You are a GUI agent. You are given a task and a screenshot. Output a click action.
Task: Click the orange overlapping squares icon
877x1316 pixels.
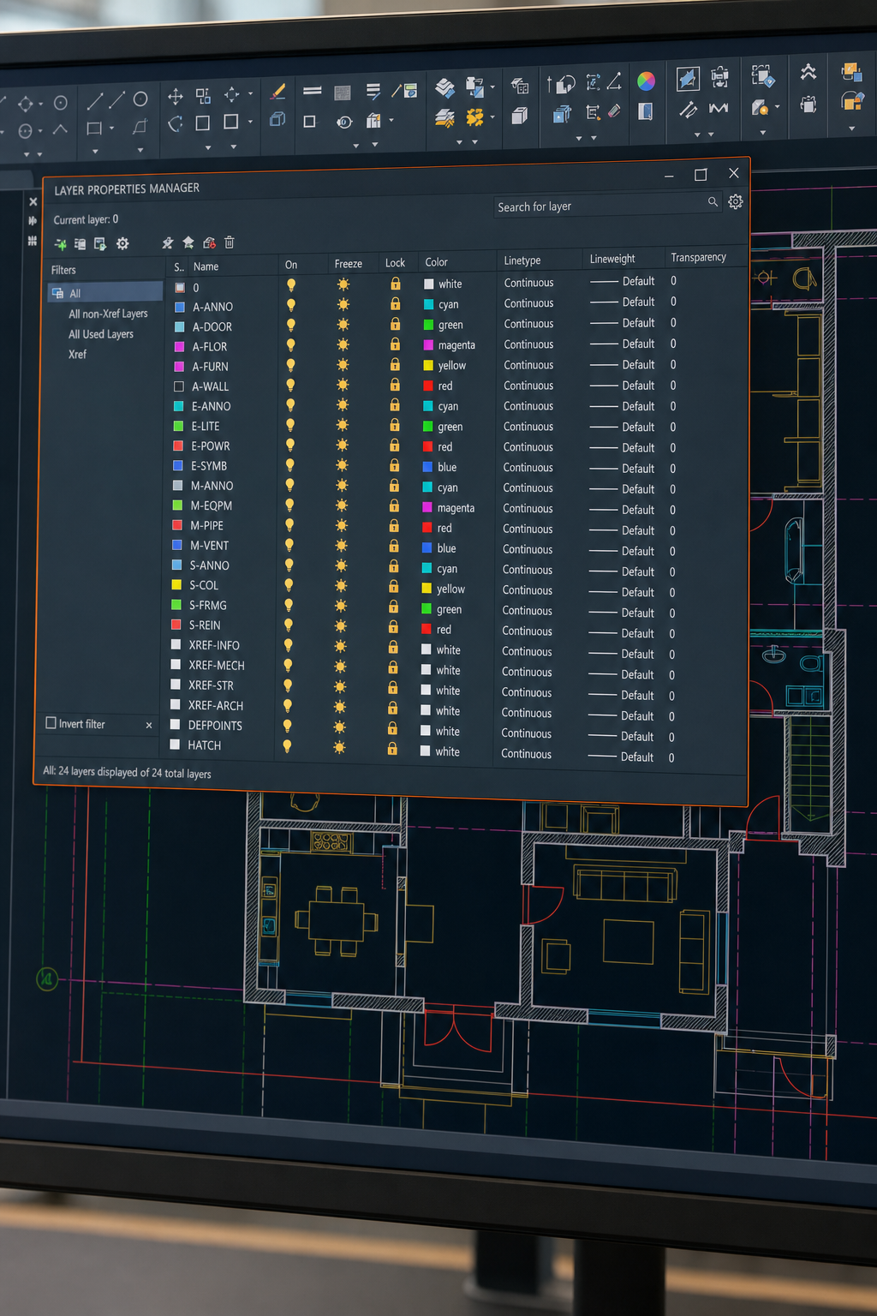point(851,71)
